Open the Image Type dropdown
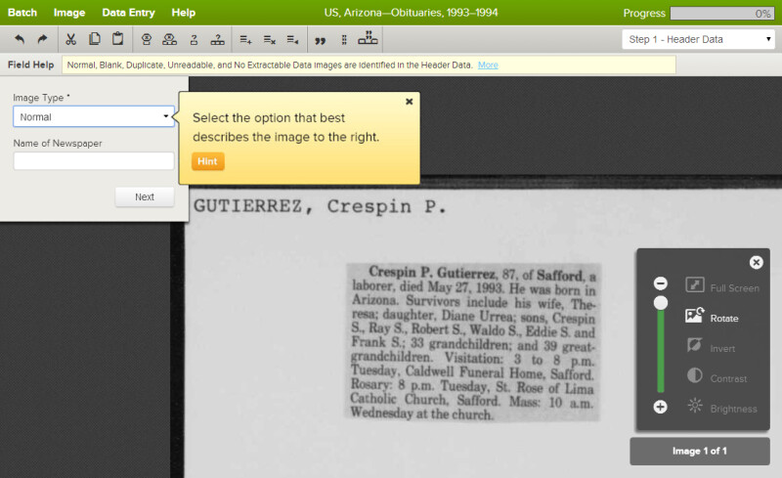 click(94, 116)
